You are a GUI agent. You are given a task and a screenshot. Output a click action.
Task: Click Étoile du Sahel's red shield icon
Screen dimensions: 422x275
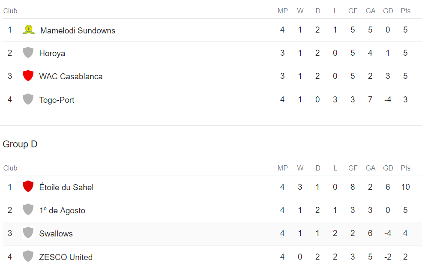(x=28, y=187)
